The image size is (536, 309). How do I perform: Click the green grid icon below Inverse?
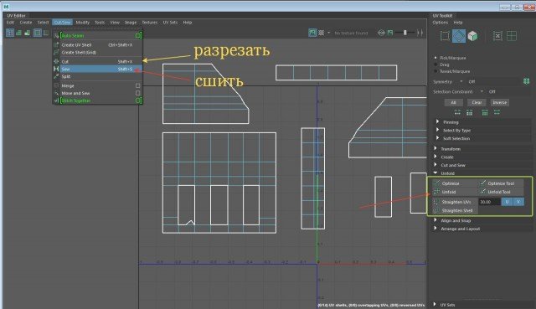[x=485, y=112]
